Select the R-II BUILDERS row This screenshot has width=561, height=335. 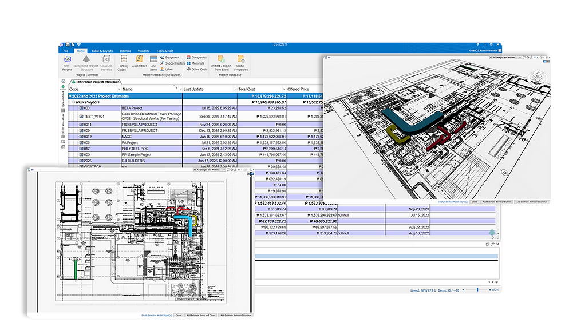[195, 161]
